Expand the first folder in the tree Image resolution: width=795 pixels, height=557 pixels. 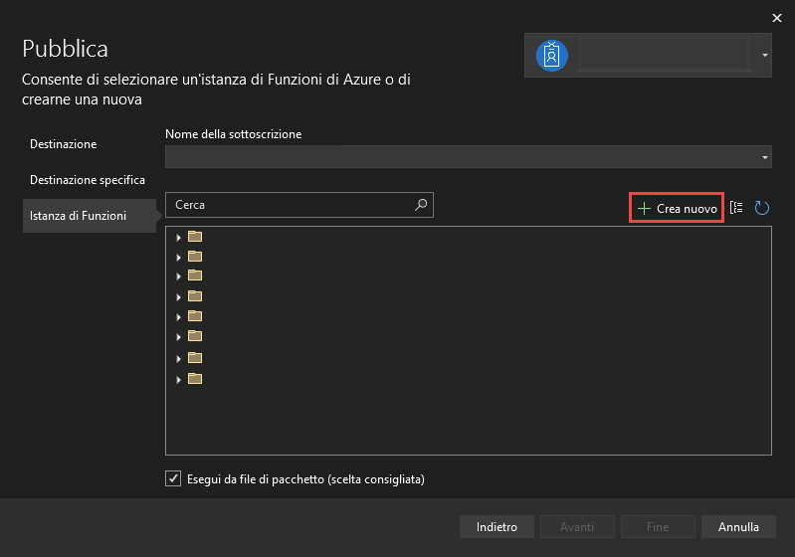pyautogui.click(x=178, y=237)
